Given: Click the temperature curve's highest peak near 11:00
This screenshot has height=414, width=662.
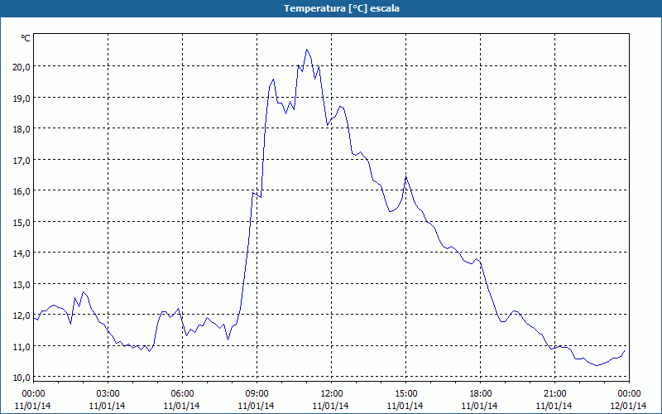Looking at the screenshot, I should click(x=307, y=50).
